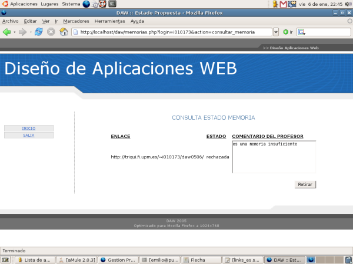This screenshot has width=353, height=264.
Task: Open the Ubuntu logo Aplicaciones icon
Action: tap(5, 4)
